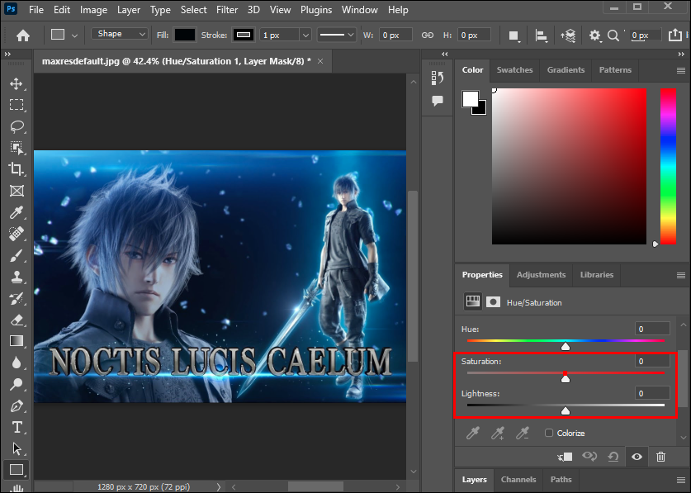Select the Crop tool
691x493 pixels.
pos(17,169)
